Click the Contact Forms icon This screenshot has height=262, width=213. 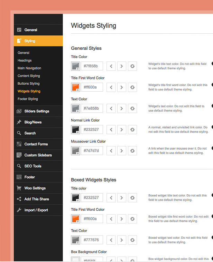19,144
